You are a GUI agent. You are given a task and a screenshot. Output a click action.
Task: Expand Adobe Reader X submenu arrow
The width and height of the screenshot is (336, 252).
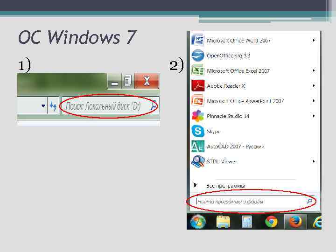pyautogui.click(x=314, y=86)
